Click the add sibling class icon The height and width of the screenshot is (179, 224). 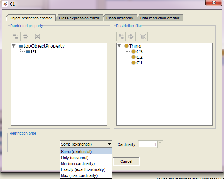coord(131,36)
